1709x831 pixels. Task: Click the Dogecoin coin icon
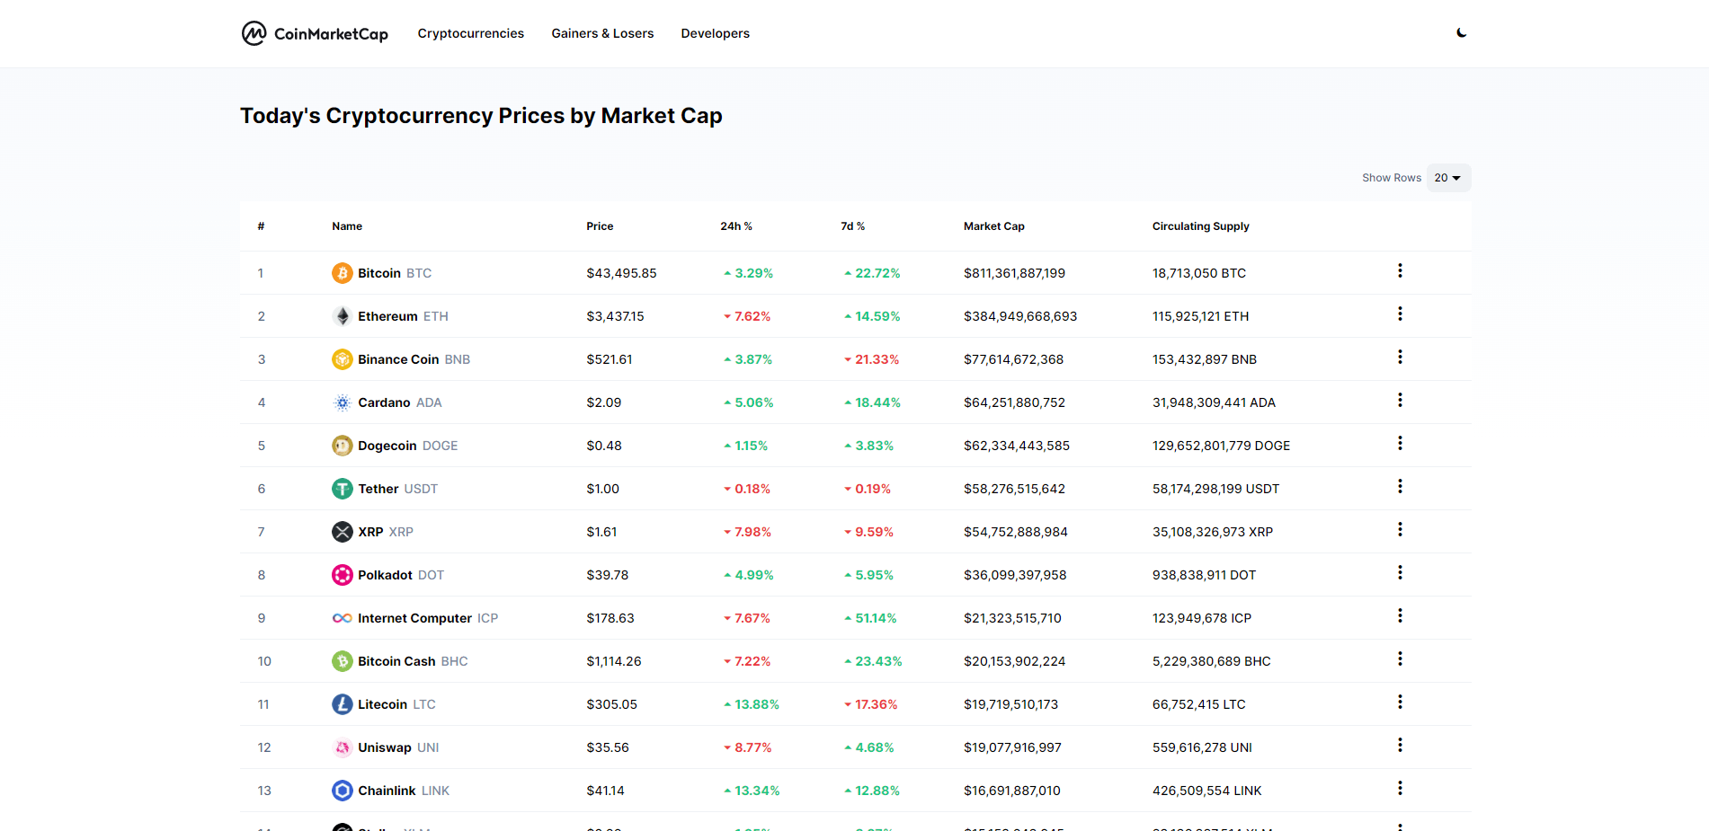pyautogui.click(x=343, y=446)
